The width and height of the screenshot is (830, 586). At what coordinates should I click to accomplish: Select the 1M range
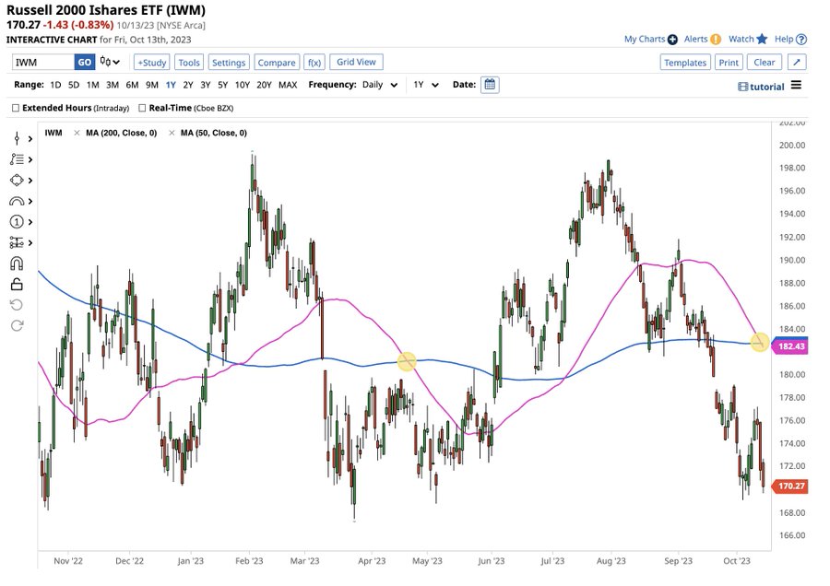tap(92, 85)
